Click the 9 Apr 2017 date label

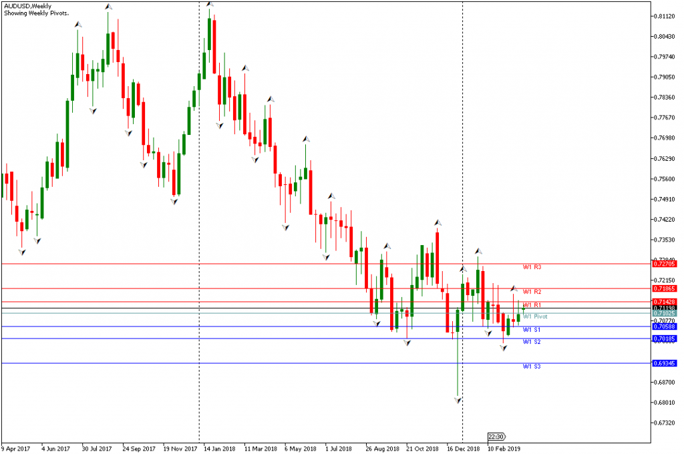click(x=17, y=449)
